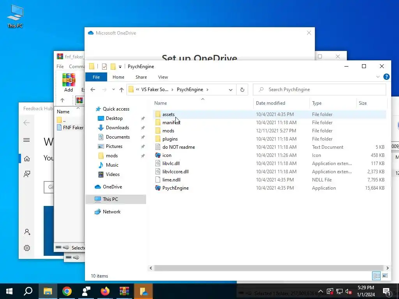The image size is (399, 299).
Task: Open Music in navigation pane
Action: [112, 165]
